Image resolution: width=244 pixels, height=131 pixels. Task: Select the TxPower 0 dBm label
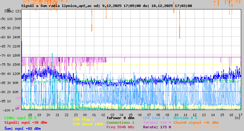coord(120,118)
